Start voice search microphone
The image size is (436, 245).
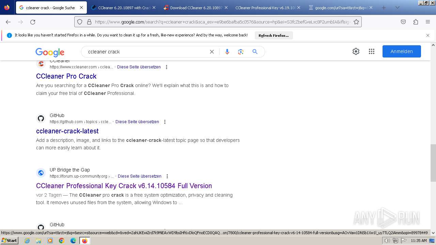point(227,52)
